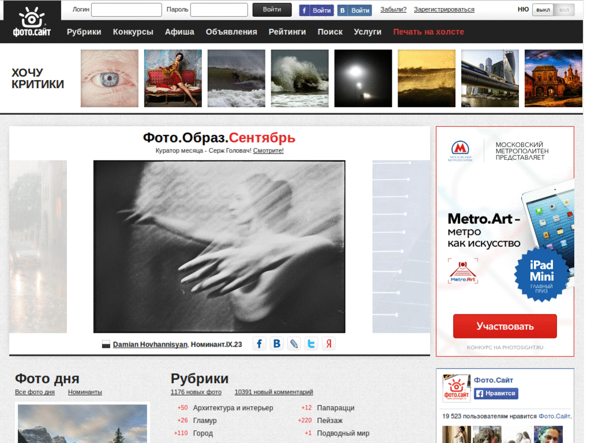Open Гламур category
Viewport: 591px width, 443px height.
[x=205, y=421]
